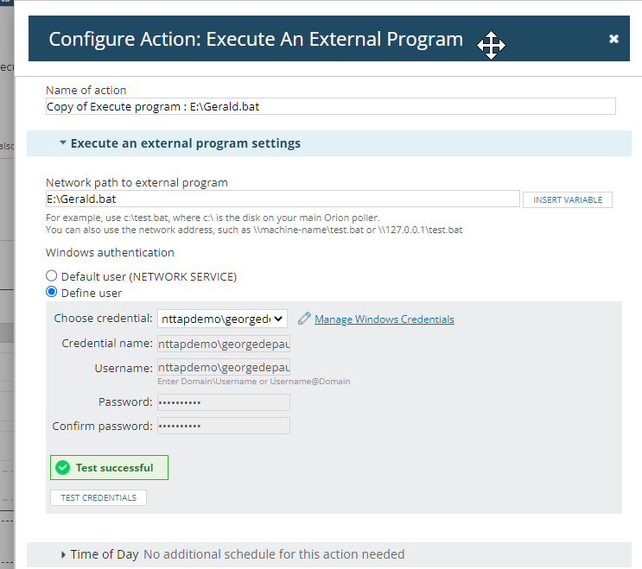The height and width of the screenshot is (569, 642).
Task: Click the dialog title Configure Action header
Action: (256, 40)
